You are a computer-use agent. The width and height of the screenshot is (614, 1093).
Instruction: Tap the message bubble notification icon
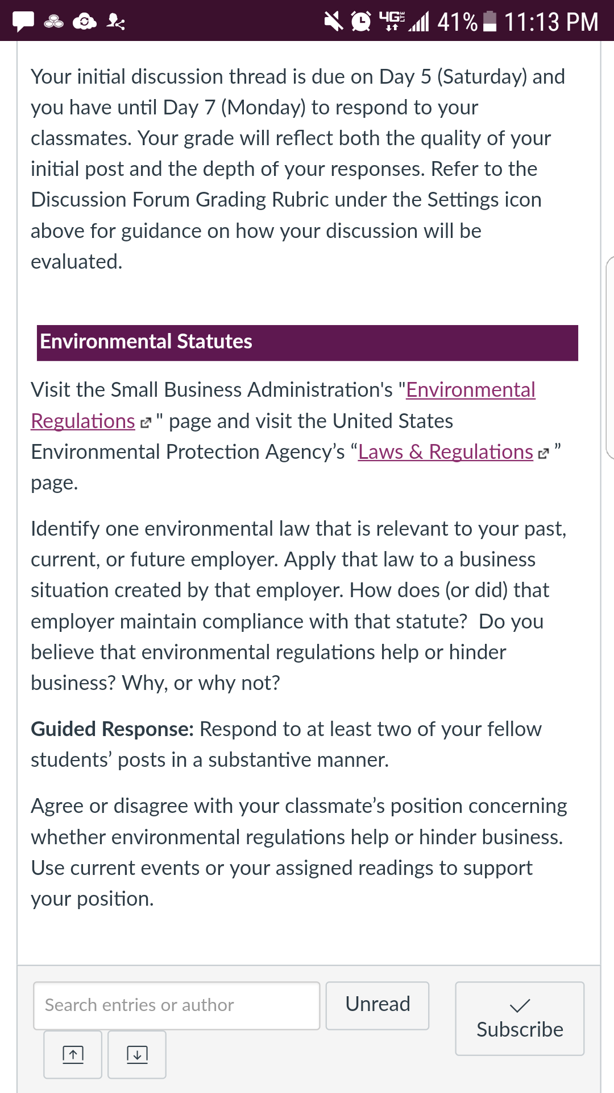click(x=23, y=22)
